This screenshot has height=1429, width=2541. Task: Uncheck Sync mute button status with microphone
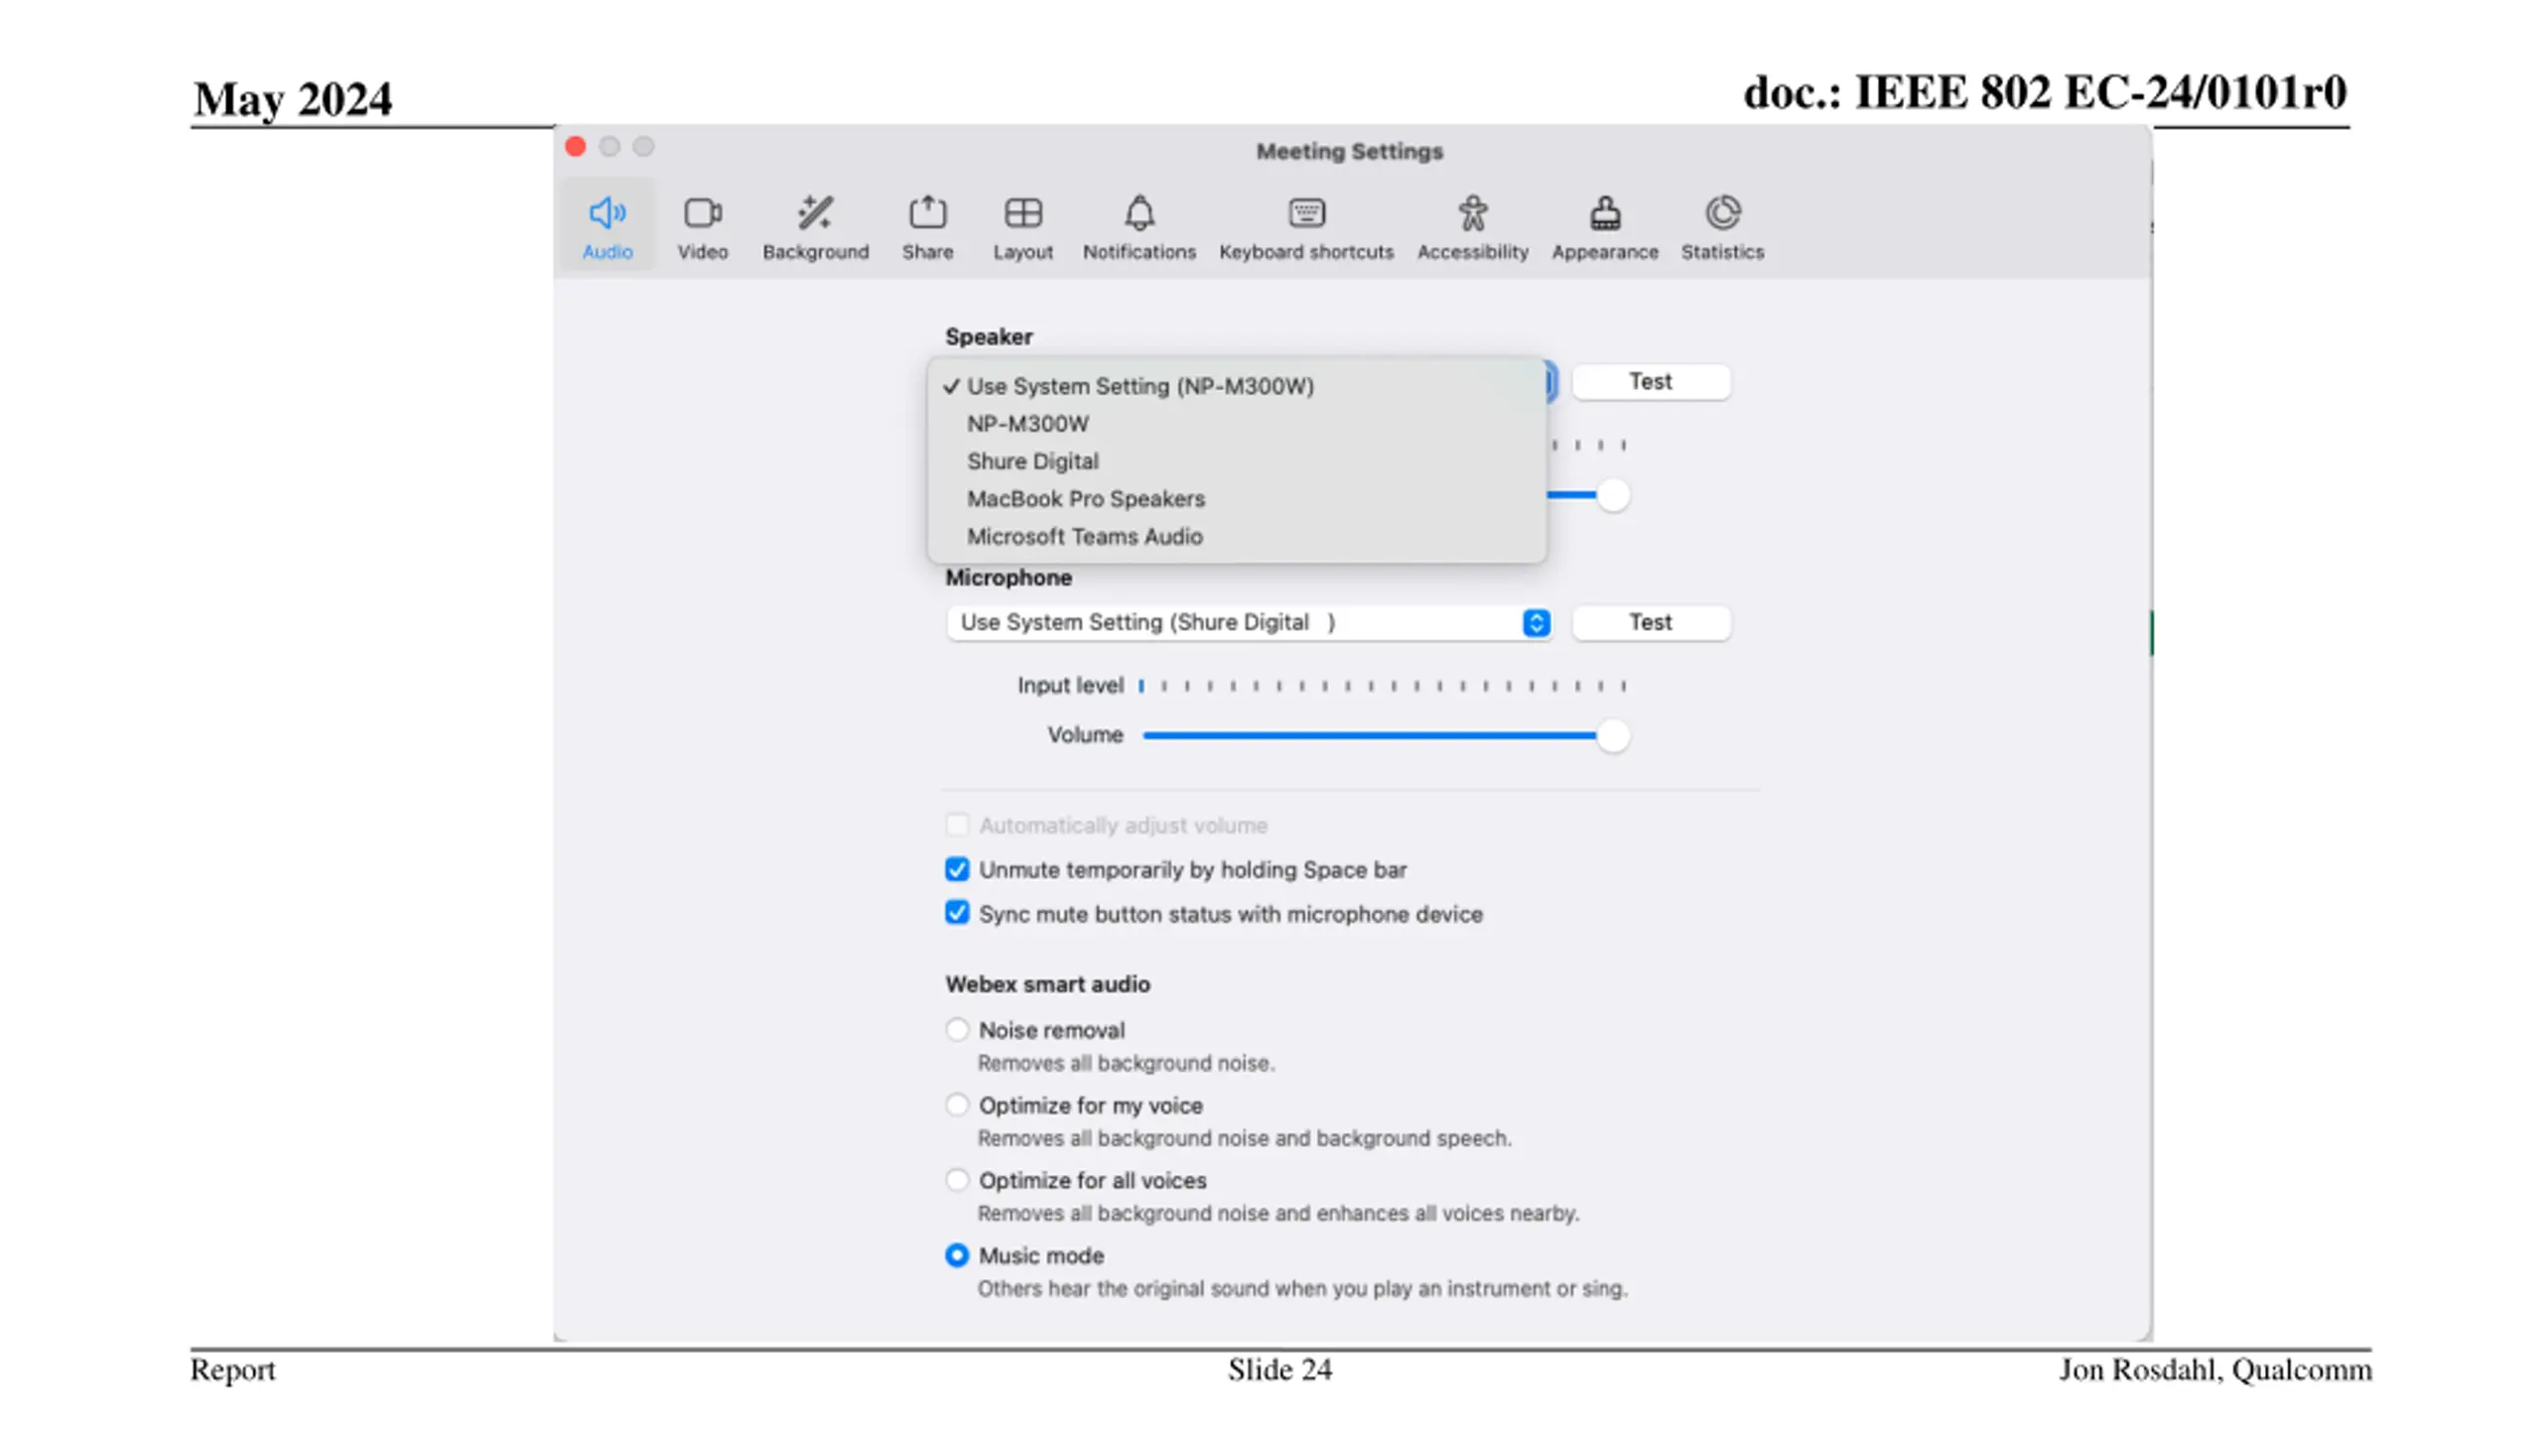tap(956, 913)
